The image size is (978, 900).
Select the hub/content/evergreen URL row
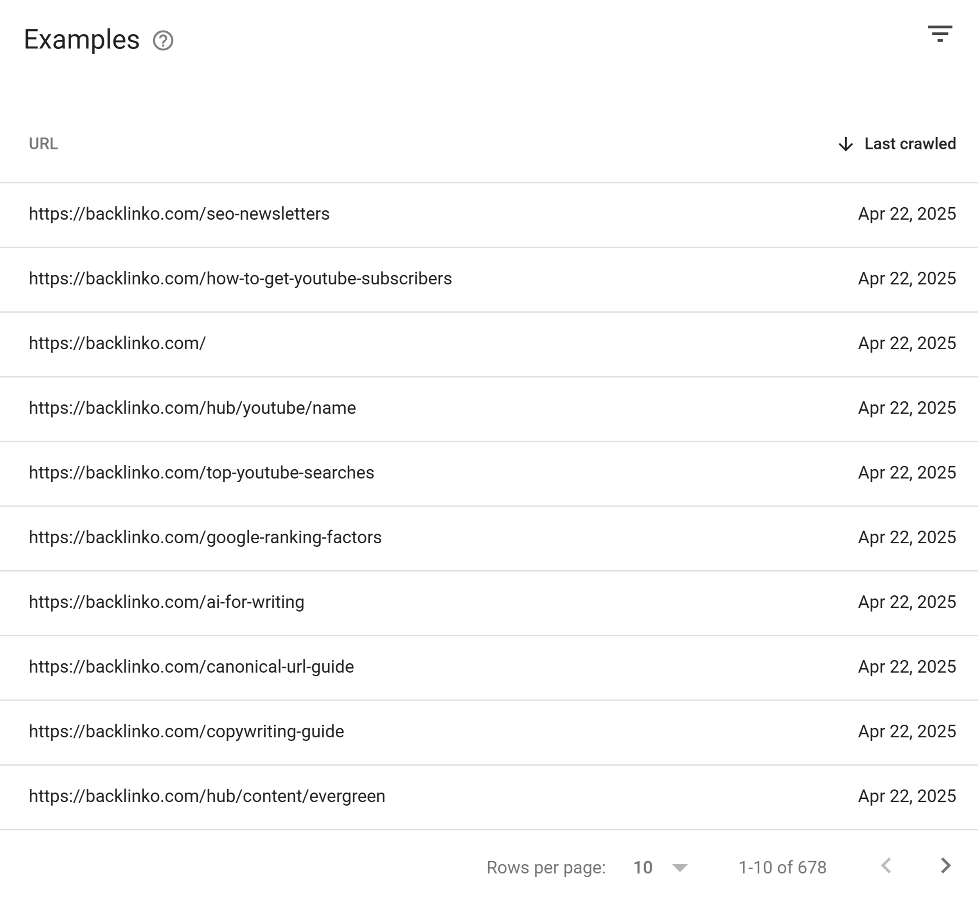tap(489, 797)
